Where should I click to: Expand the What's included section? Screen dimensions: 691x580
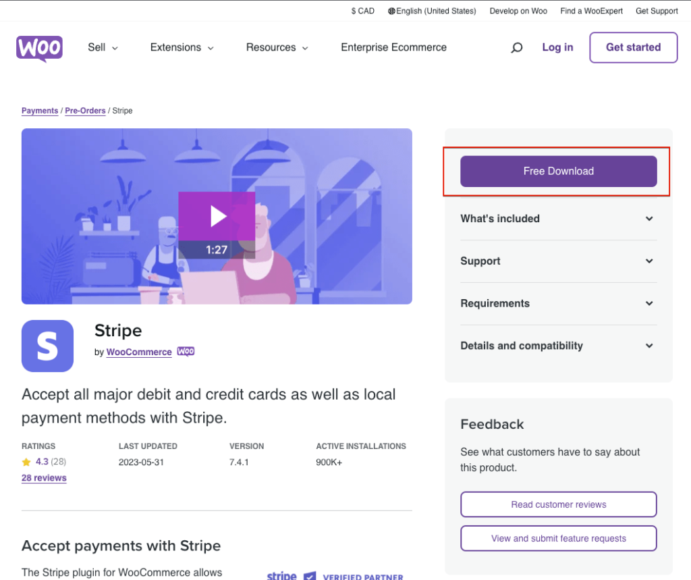[557, 219]
